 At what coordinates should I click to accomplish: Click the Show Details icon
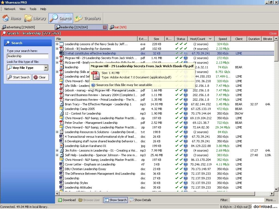point(132,200)
